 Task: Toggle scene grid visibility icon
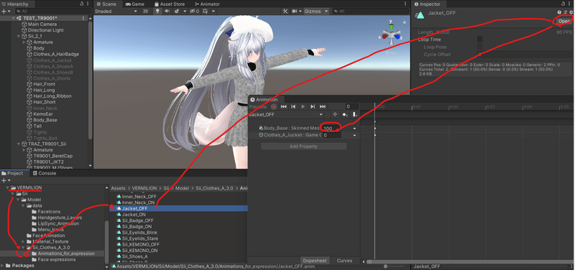[204, 11]
